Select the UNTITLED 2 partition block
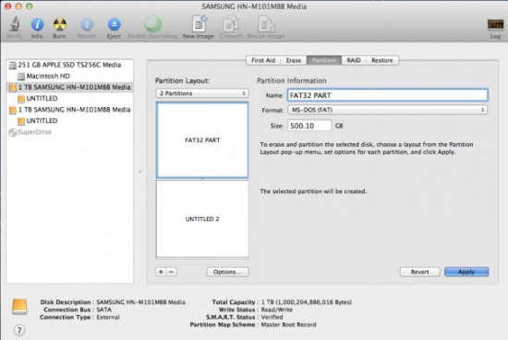 tap(202, 219)
